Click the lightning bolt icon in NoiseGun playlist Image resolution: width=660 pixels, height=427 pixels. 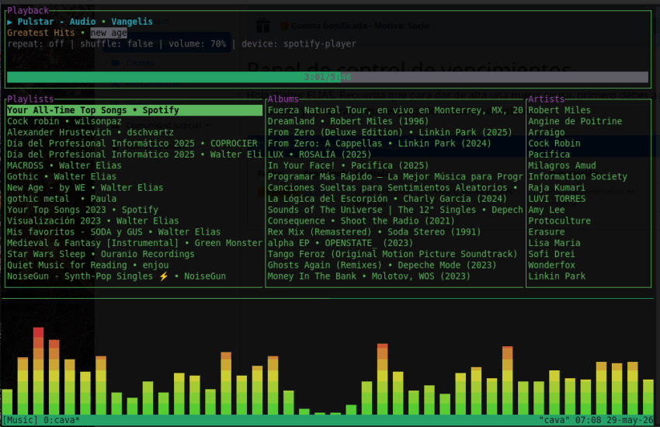pos(163,276)
